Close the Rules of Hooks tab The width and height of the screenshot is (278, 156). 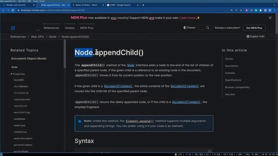coord(103,5)
